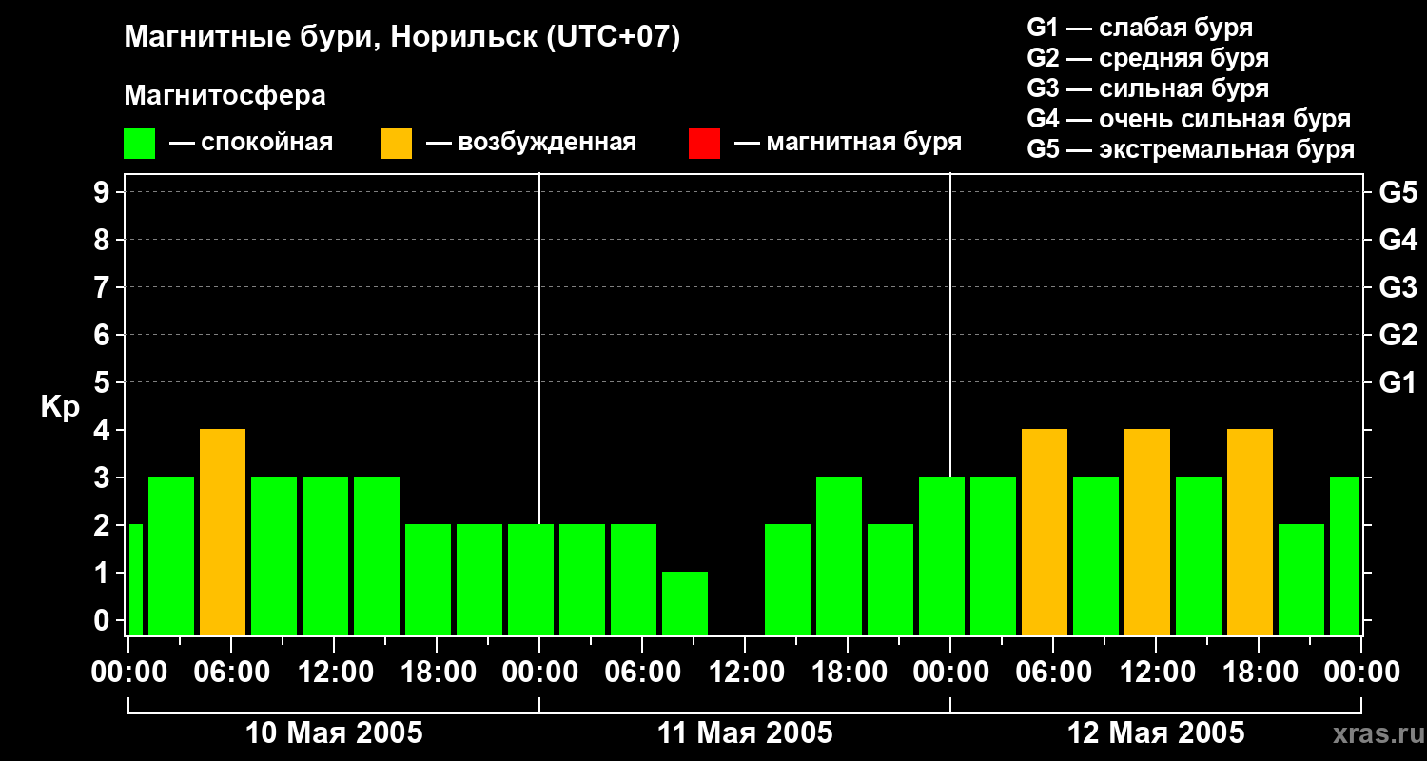Click the orange bar at 12:00 on 12 May

[x=1147, y=532]
